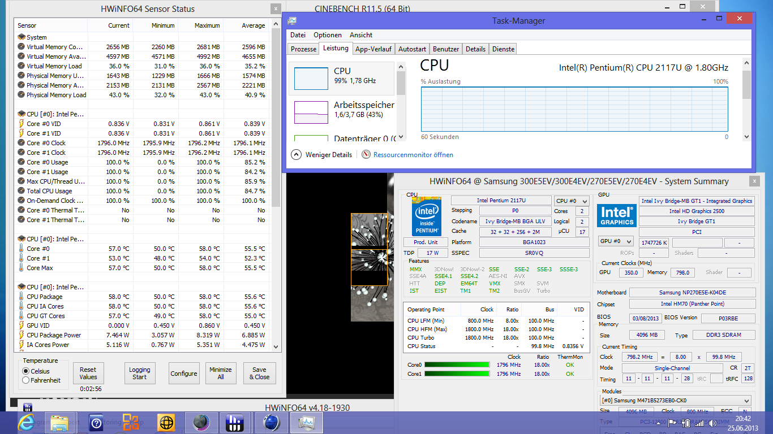The image size is (773, 434).
Task: Open File Explorer from the taskbar
Action: pyautogui.click(x=60, y=422)
